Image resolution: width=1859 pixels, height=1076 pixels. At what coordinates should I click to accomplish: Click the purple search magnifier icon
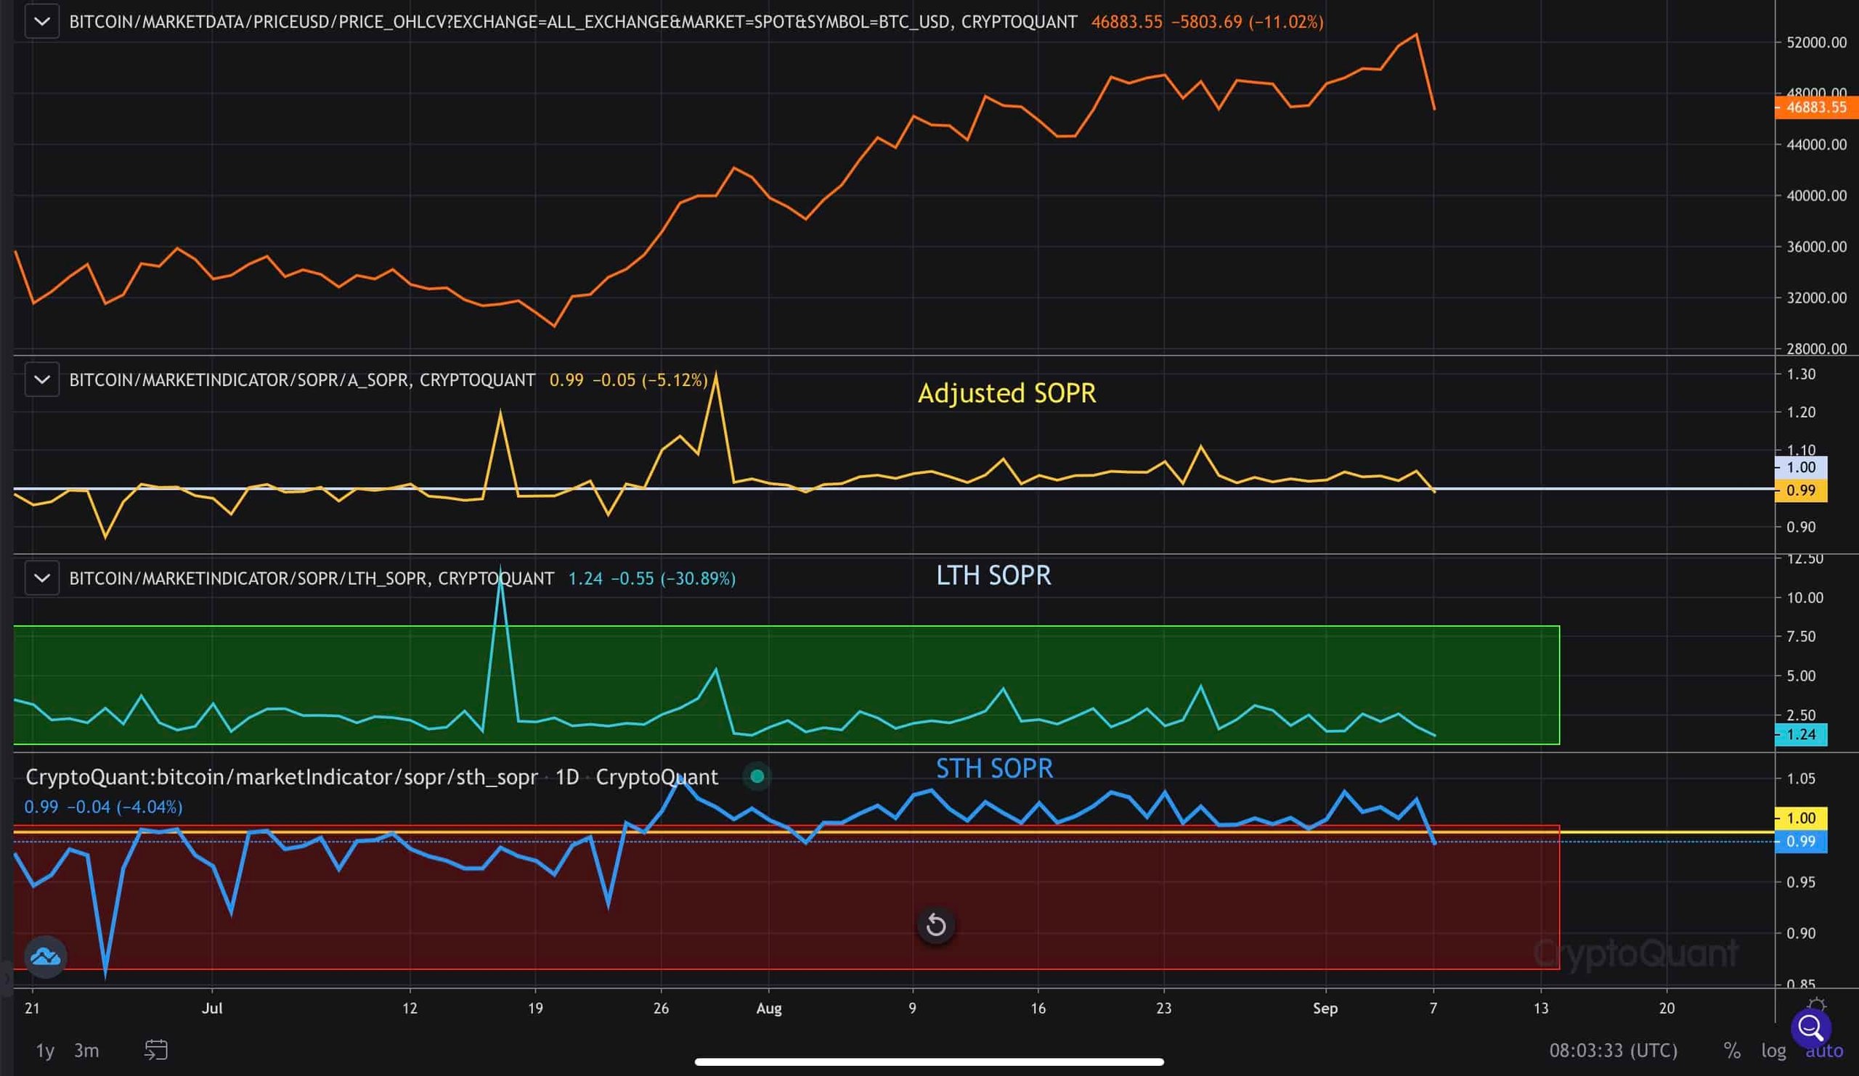pos(1810,1027)
